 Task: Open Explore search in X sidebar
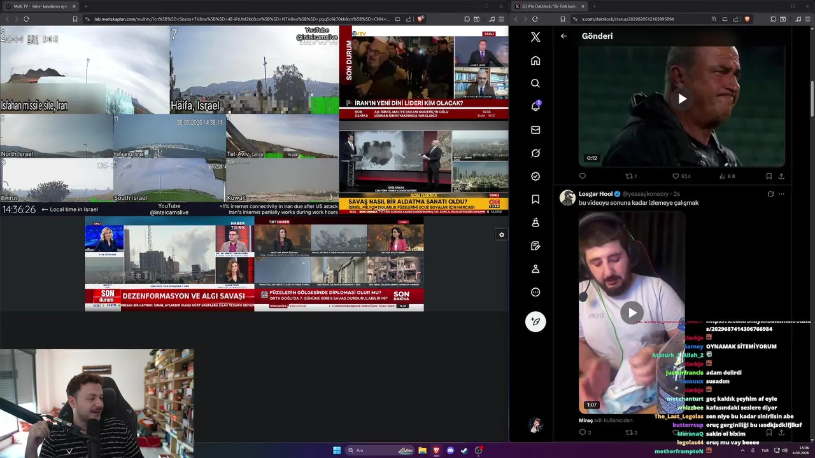tap(535, 83)
